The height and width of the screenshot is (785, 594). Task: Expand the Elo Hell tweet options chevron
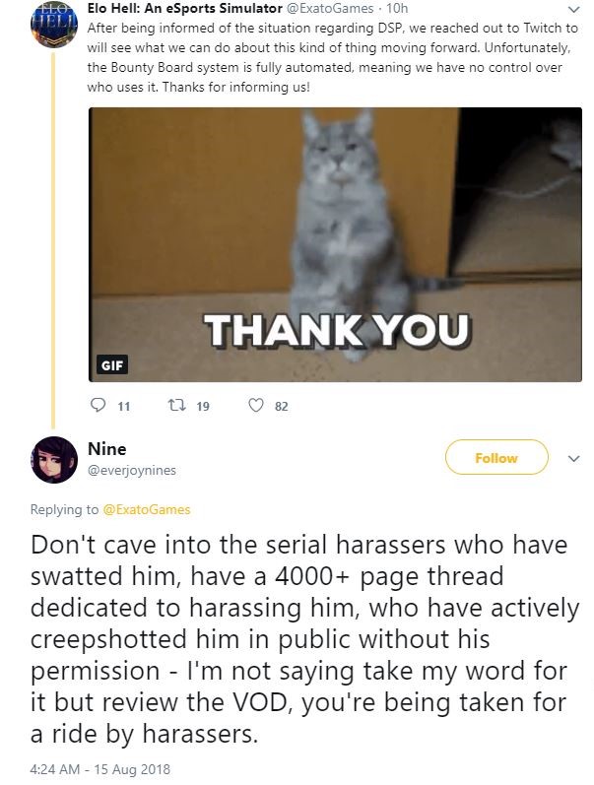[574, 9]
